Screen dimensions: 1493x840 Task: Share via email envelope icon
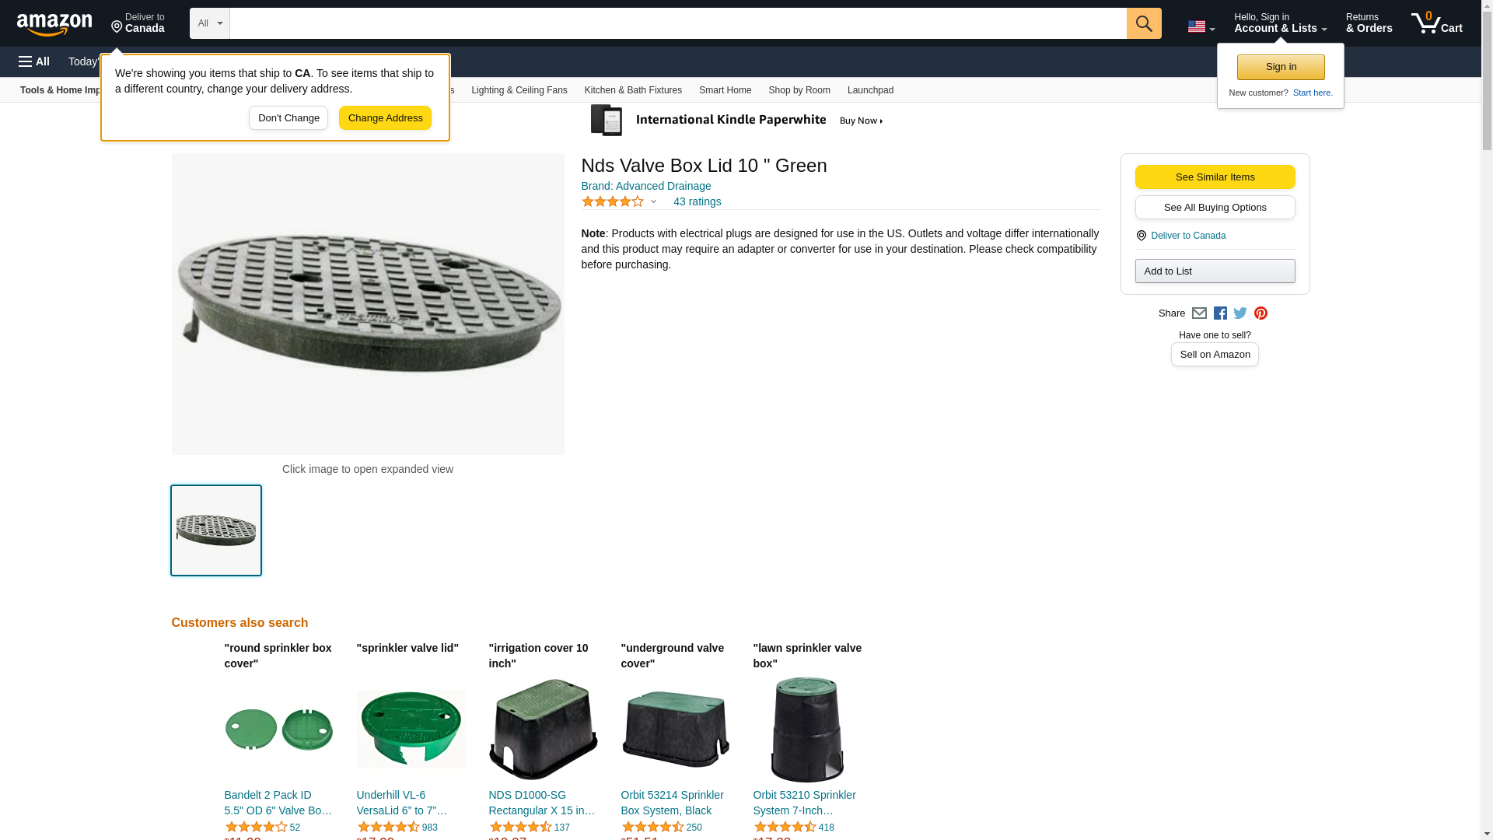1199,313
